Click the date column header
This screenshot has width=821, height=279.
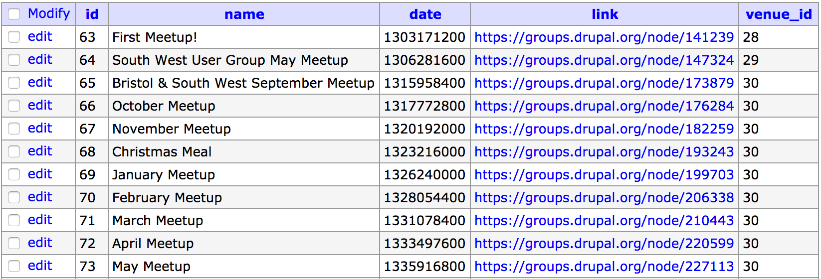pos(425,14)
